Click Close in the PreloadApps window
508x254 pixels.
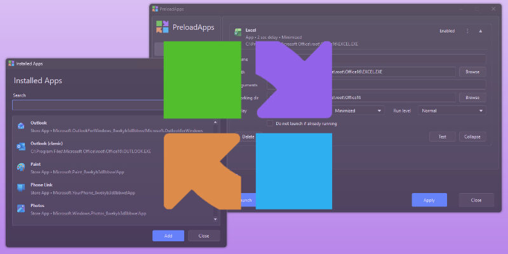476,200
